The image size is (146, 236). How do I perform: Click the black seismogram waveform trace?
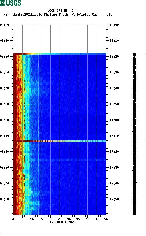[135, 134]
